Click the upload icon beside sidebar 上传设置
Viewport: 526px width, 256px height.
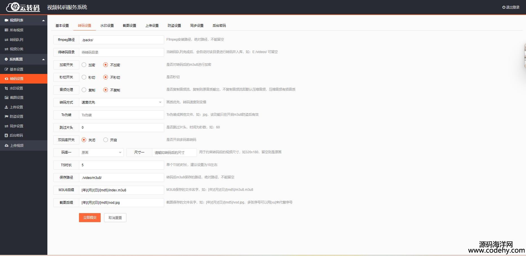[6, 107]
